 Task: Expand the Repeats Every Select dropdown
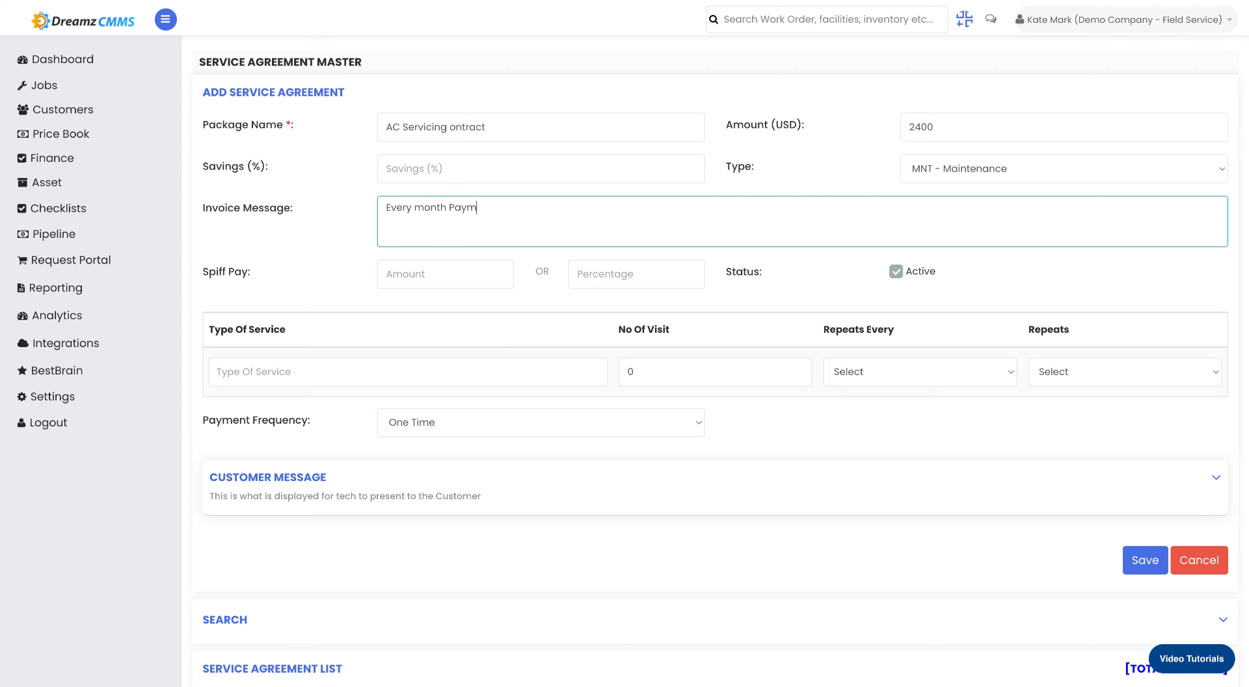[919, 371]
